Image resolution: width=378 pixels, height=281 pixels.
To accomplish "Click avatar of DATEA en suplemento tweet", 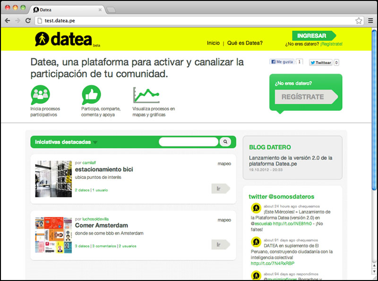I will pyautogui.click(x=256, y=241).
